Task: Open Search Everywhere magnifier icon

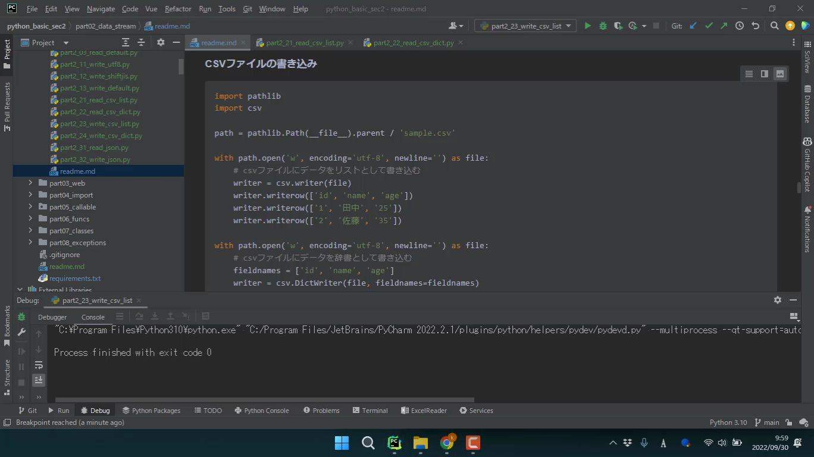Action: point(774,26)
